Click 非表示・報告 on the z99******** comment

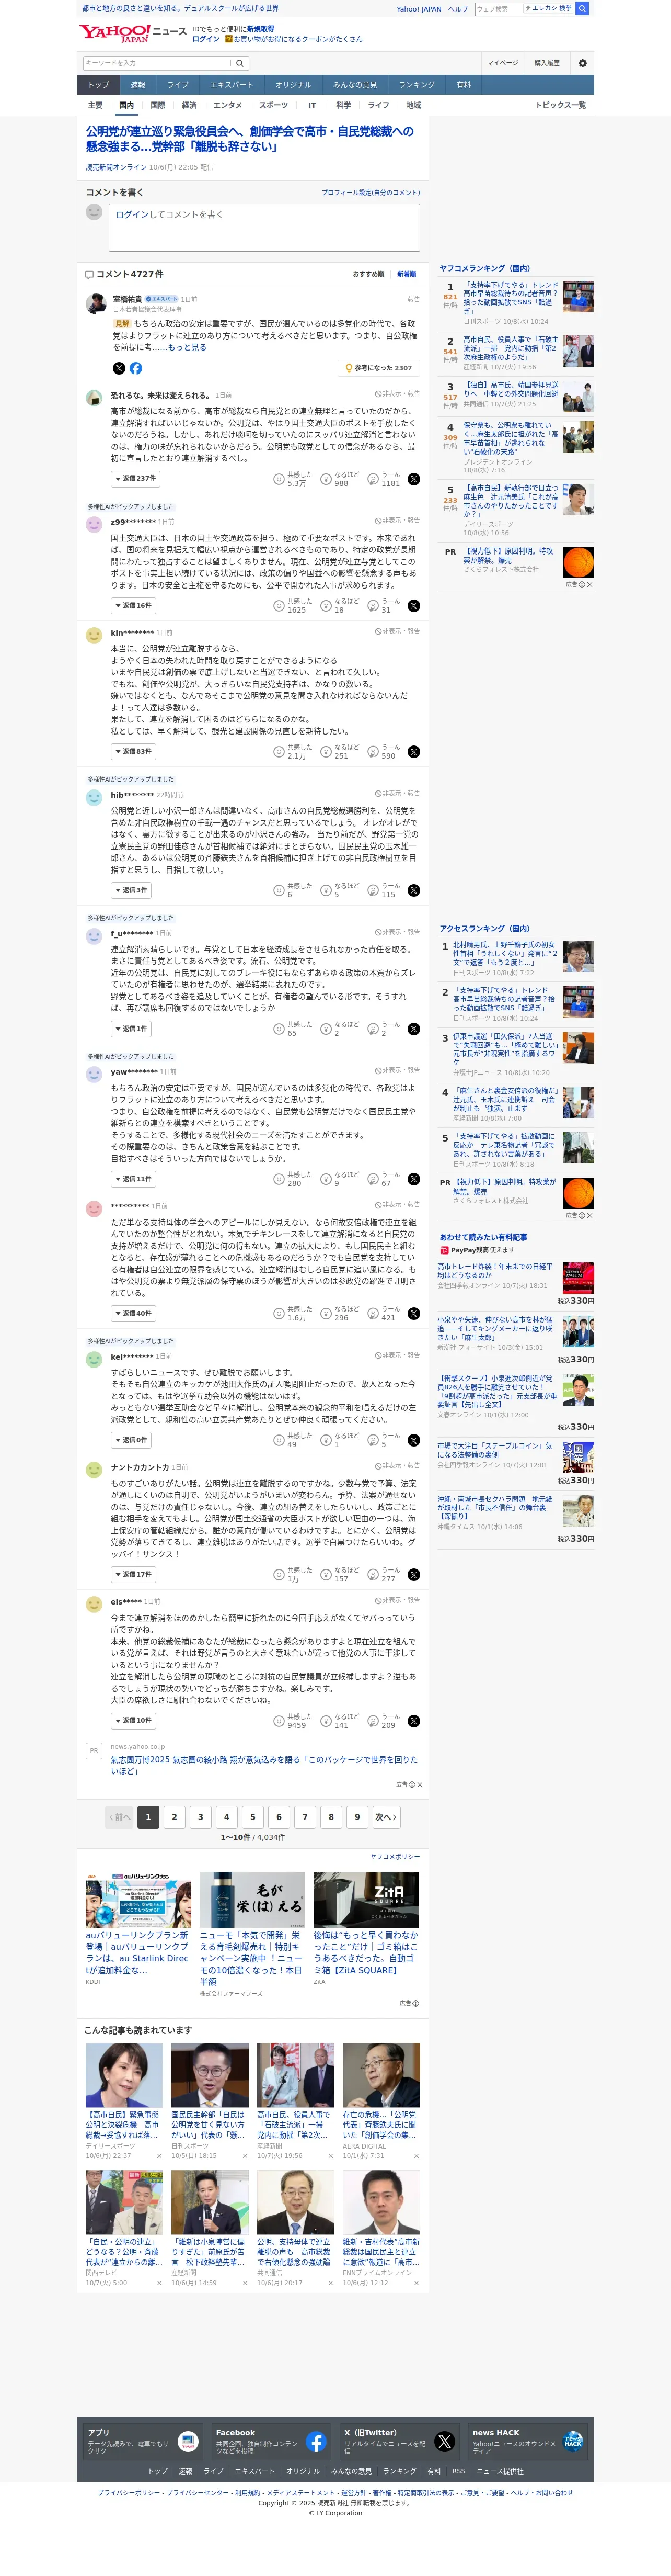[397, 521]
